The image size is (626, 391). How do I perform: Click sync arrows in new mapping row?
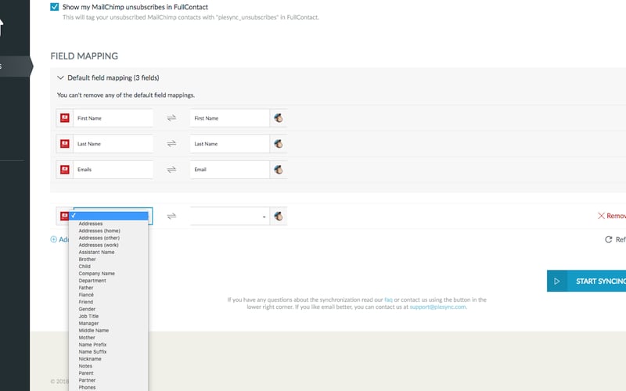click(x=171, y=217)
